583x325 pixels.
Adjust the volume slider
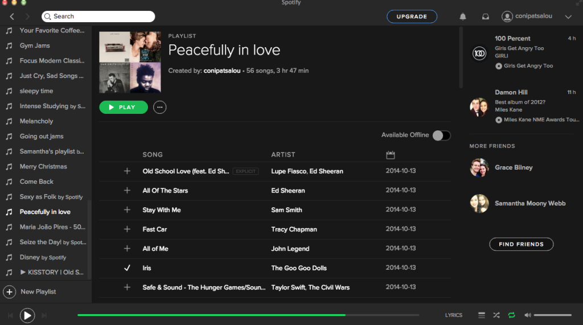[552, 315]
